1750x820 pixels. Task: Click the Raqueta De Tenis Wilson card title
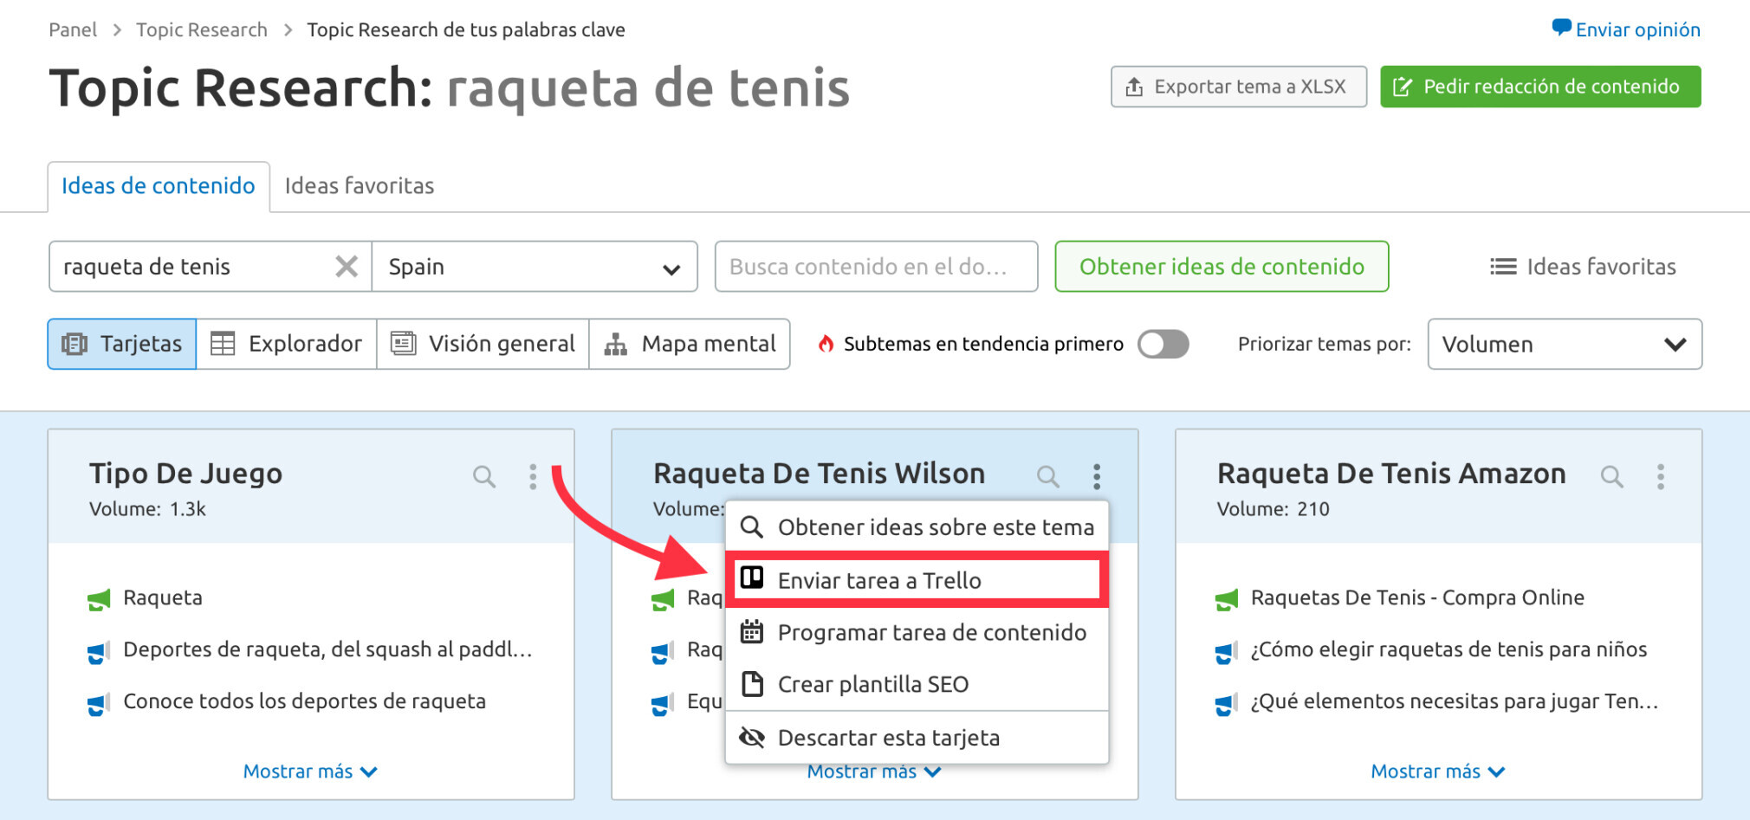pos(819,474)
